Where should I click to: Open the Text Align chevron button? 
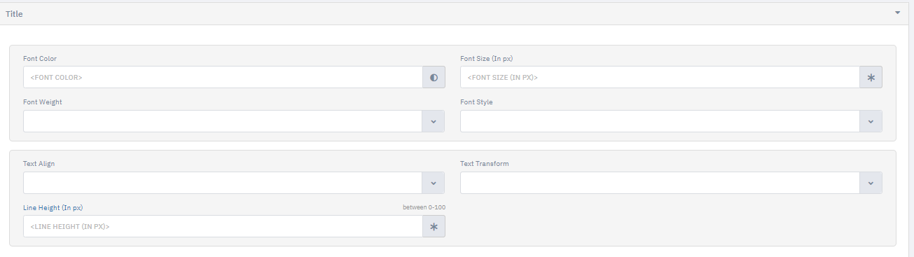[434, 183]
